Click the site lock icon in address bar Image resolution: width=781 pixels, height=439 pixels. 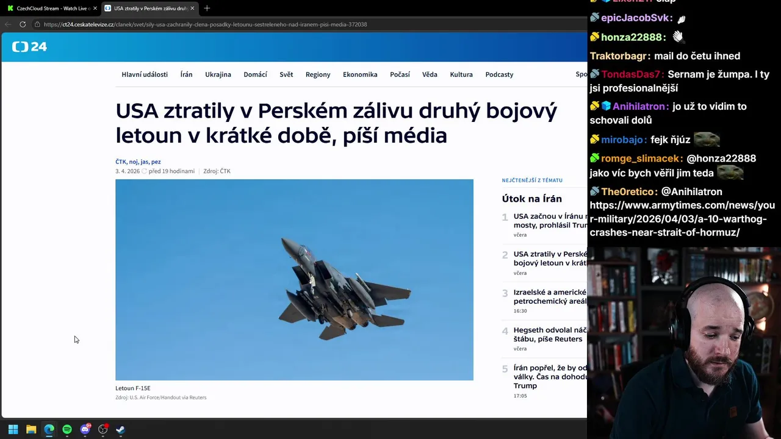coord(37,24)
